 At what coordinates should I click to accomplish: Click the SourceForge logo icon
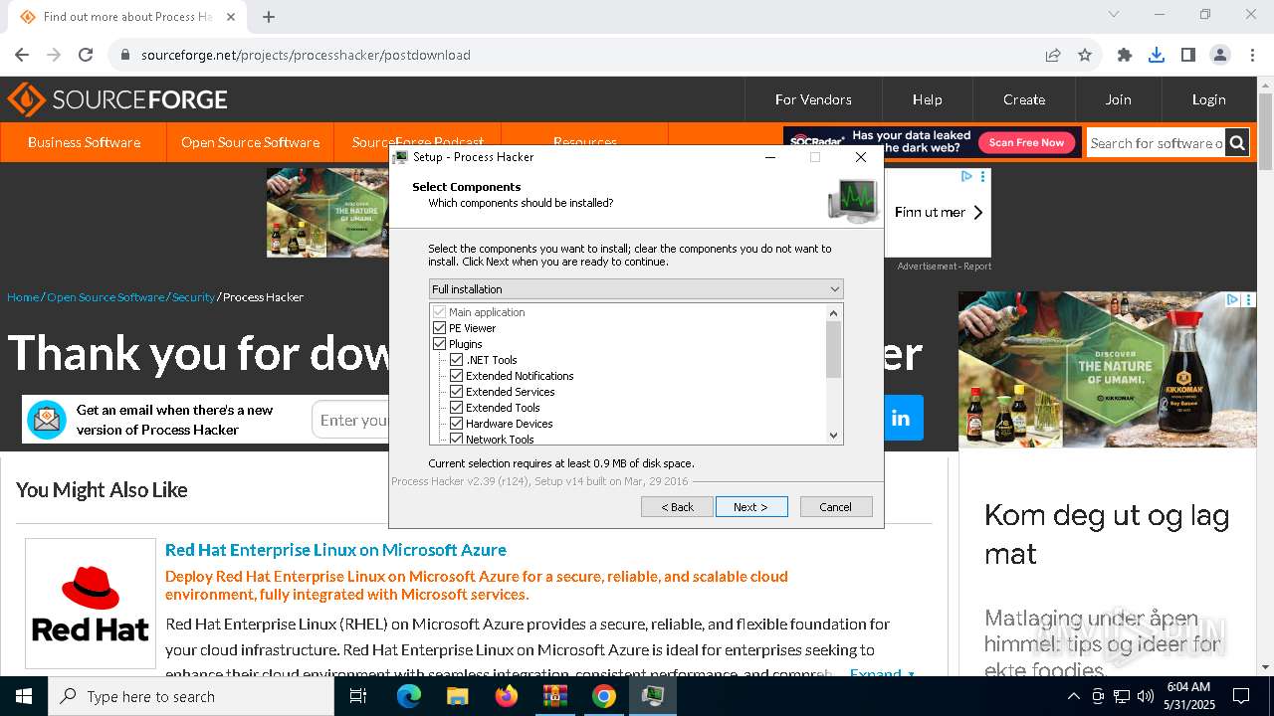27,99
